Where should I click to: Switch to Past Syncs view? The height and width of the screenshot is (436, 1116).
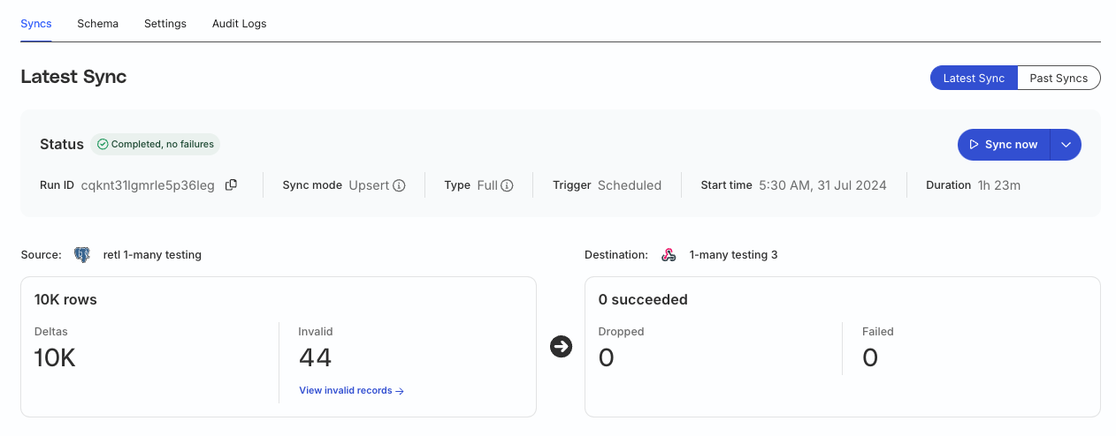[x=1059, y=78]
